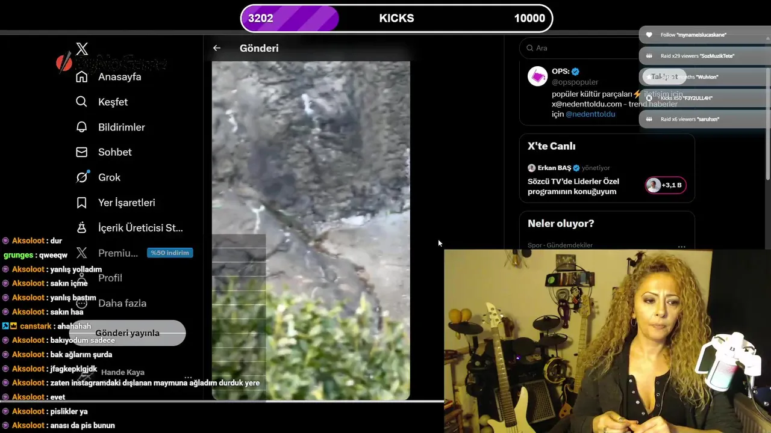Screen dimensions: 771x433
Task: Open the trend options three-dot icon
Action: tap(681, 246)
